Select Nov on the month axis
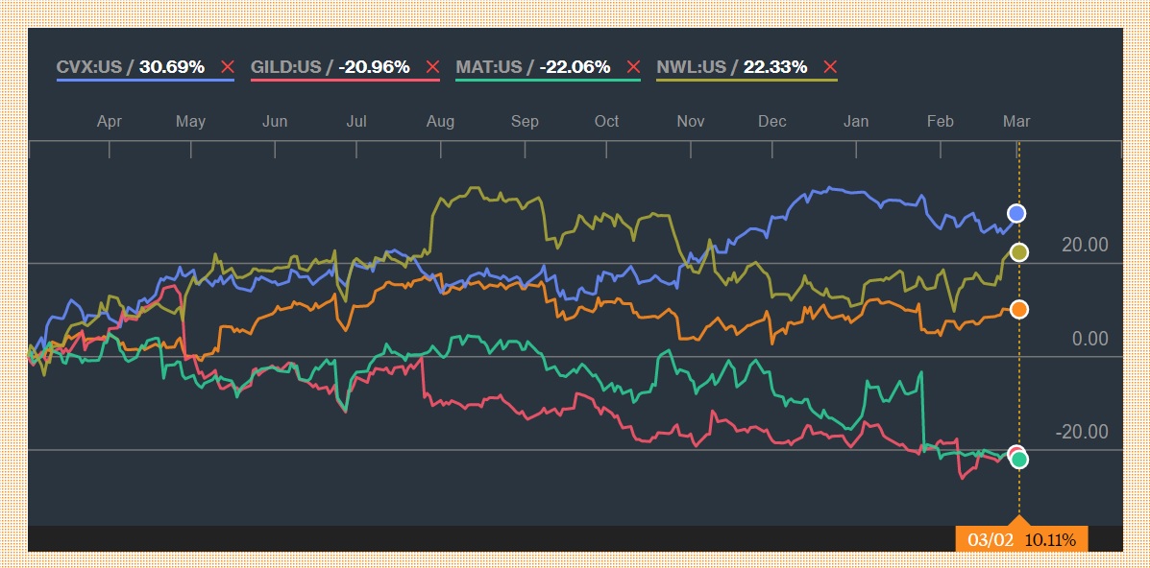1150x568 pixels. (x=690, y=122)
